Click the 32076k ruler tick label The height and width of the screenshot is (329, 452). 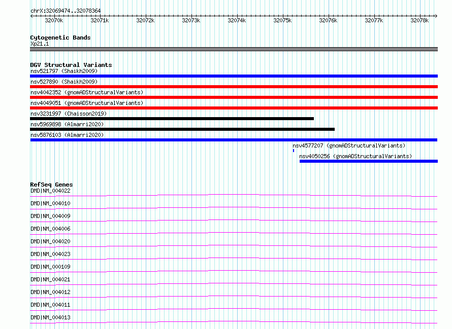(328, 20)
